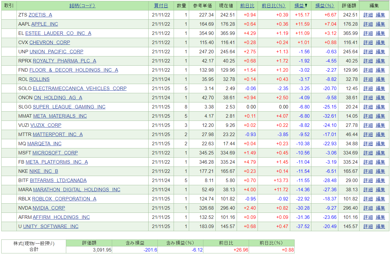Click 詳細 for VUZI row
Viewport: 390px width, 255px height.
[368, 125]
